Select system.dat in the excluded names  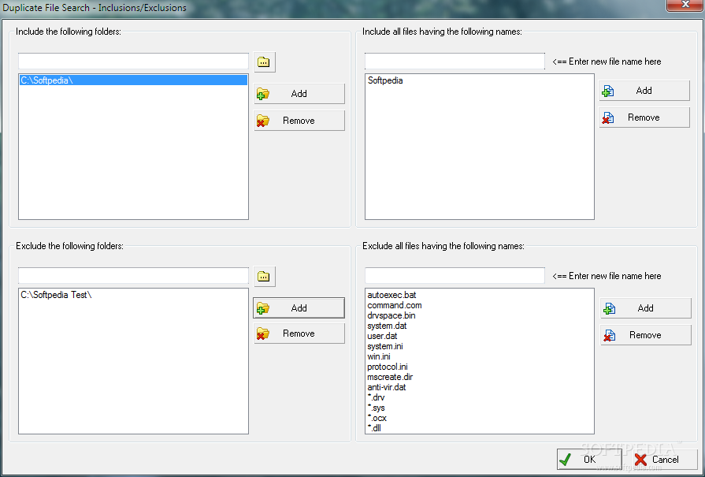479,326
